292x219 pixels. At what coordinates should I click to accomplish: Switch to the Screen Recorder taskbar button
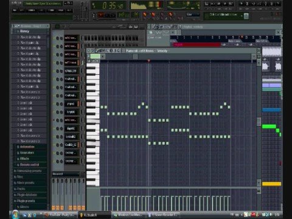coord(163,215)
